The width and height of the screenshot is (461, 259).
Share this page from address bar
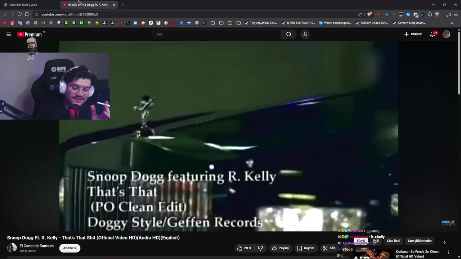pyautogui.click(x=360, y=14)
